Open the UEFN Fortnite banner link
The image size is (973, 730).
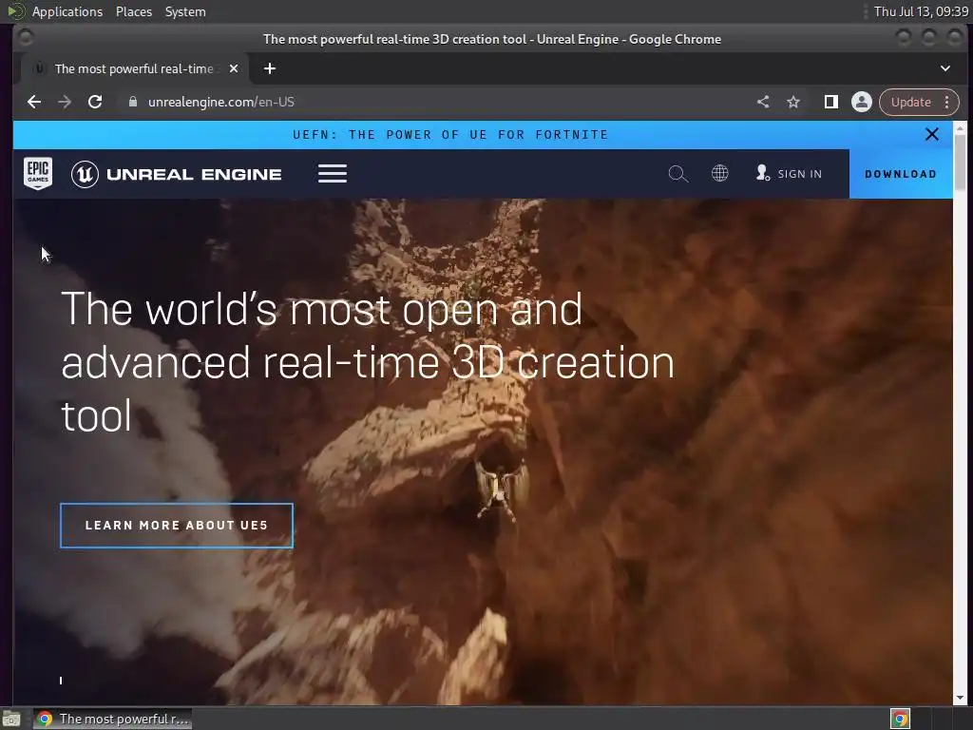(449, 135)
